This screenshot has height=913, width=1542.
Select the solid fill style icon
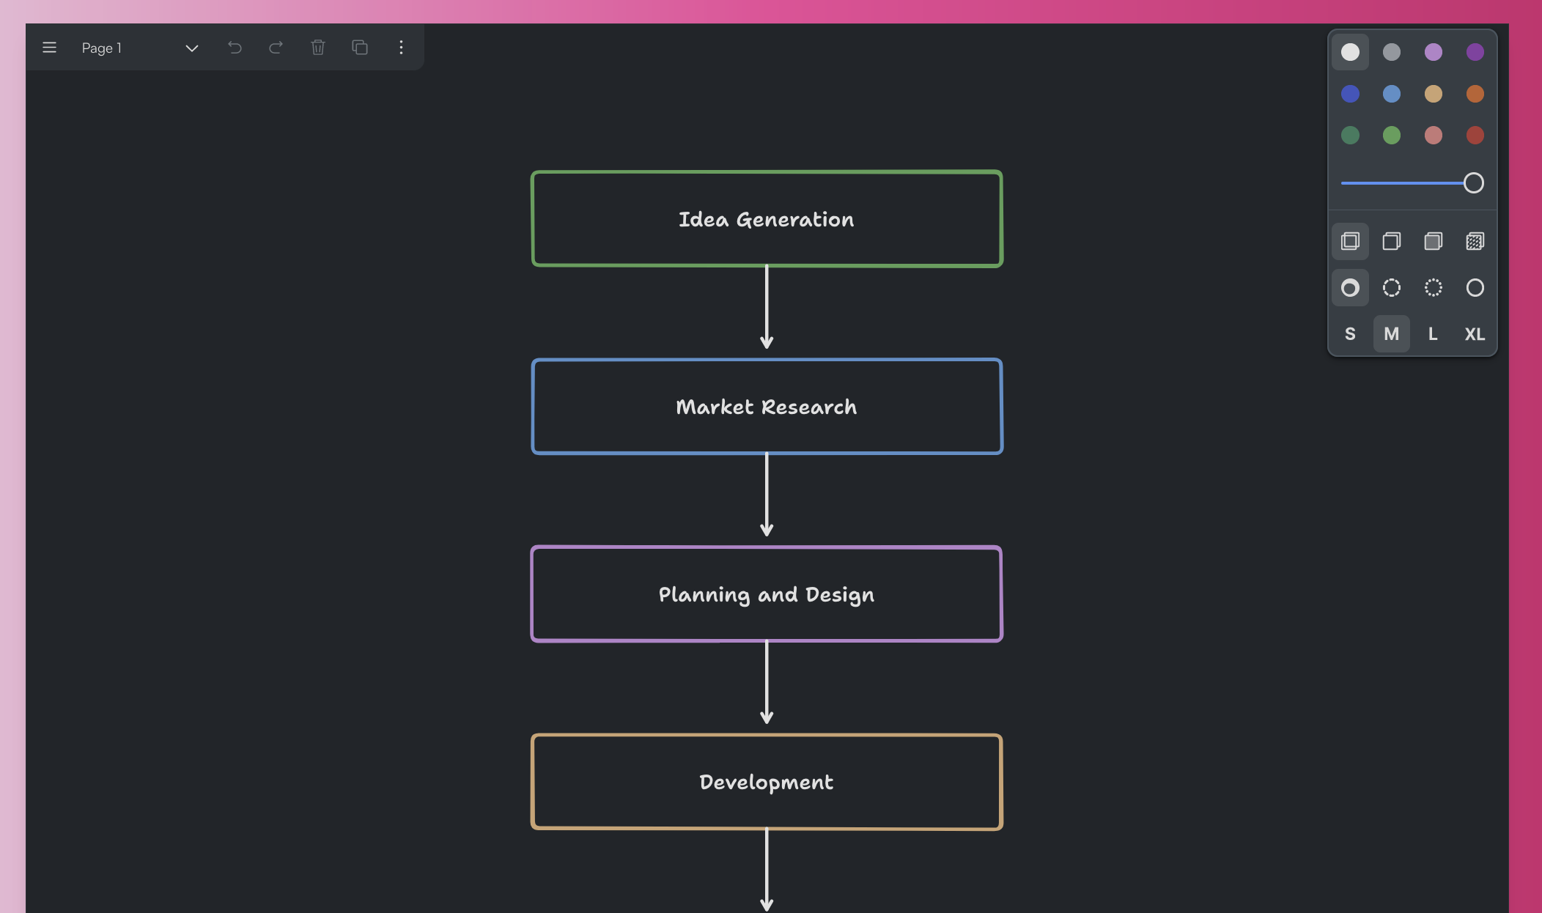coord(1433,241)
